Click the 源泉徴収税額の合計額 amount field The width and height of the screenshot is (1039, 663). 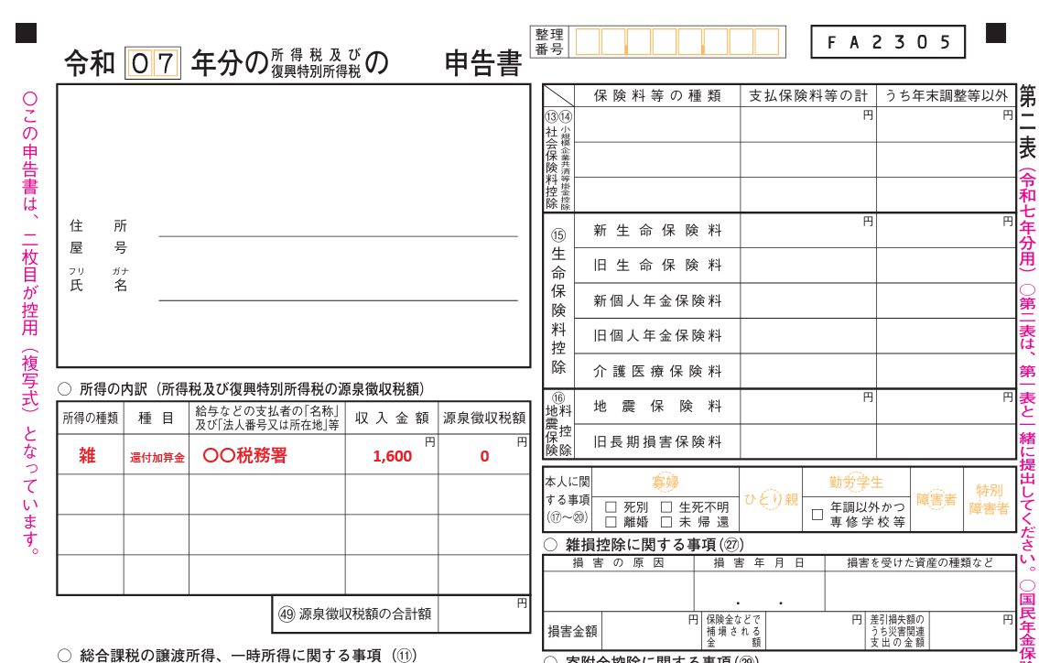(483, 614)
